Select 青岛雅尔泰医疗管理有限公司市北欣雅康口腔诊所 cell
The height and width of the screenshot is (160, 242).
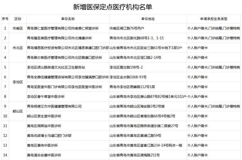click(x=68, y=58)
